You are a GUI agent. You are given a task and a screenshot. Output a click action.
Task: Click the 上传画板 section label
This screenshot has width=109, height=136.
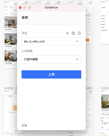coord(27,51)
